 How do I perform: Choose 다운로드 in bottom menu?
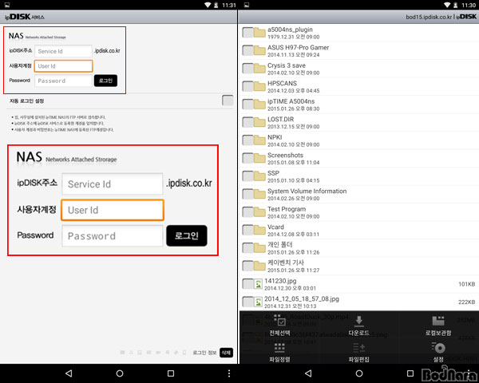pyautogui.click(x=359, y=326)
